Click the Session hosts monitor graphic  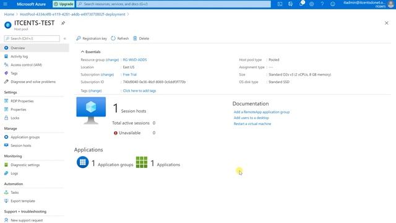click(x=91, y=110)
